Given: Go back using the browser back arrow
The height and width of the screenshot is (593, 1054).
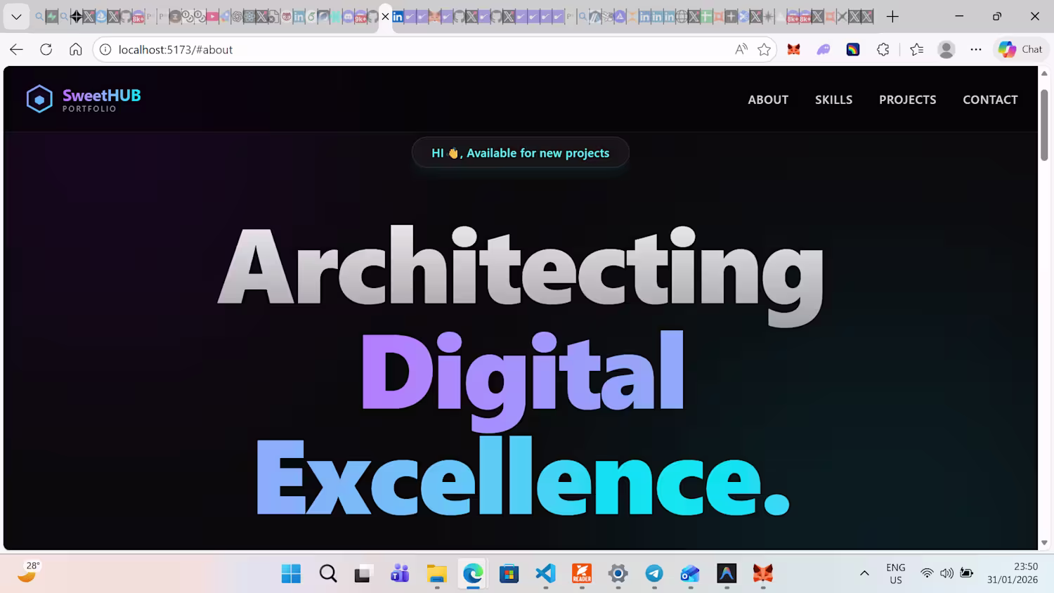Looking at the screenshot, I should (x=16, y=49).
